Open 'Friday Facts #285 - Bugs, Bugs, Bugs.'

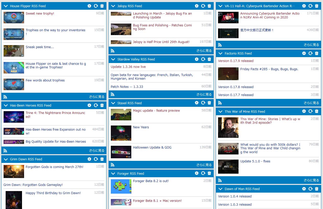tap(269, 69)
